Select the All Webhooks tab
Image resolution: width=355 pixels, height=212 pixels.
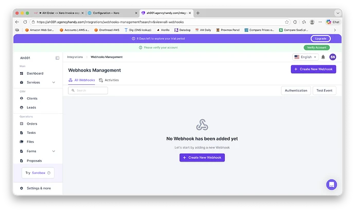82,80
